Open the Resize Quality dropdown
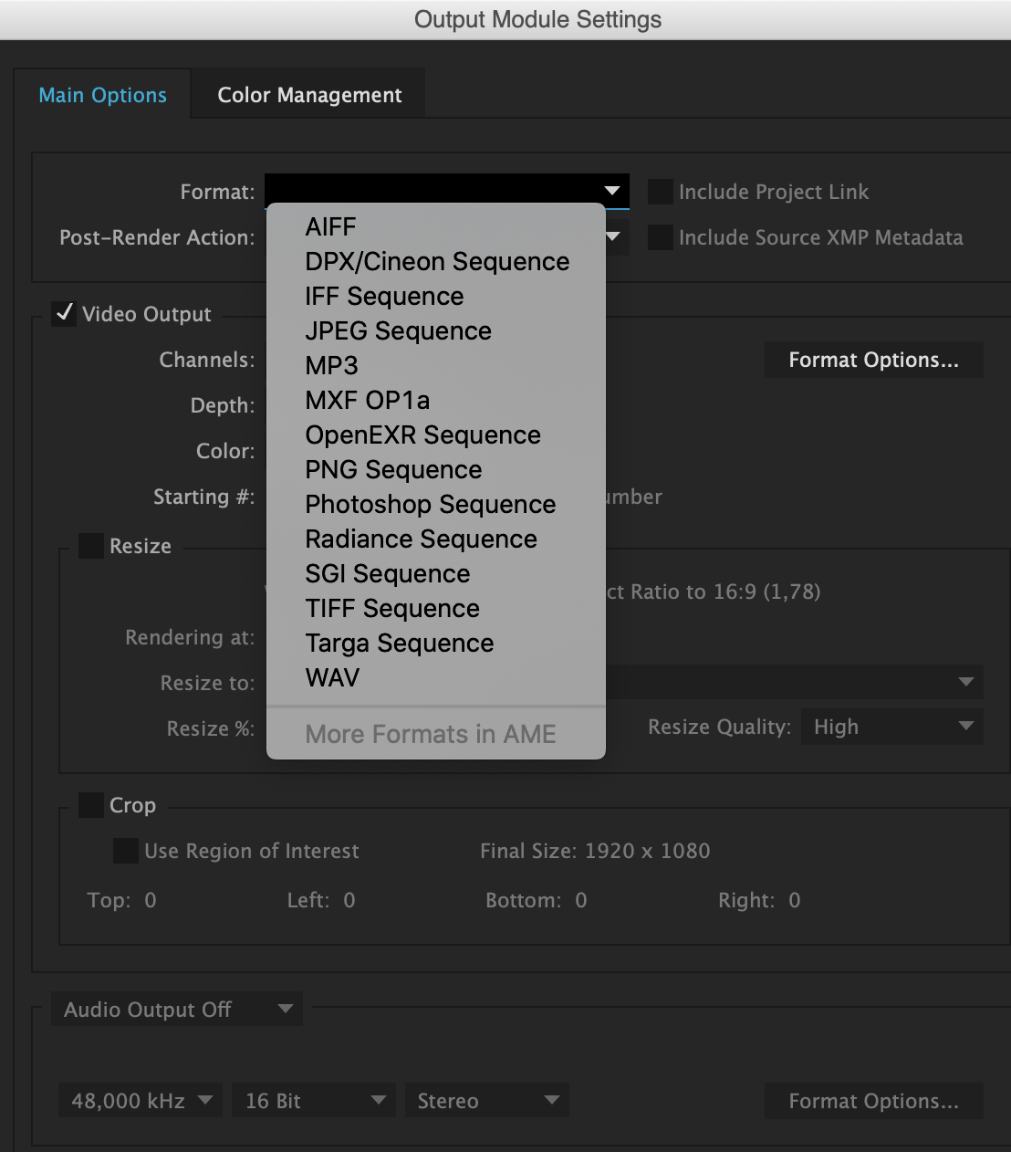The width and height of the screenshot is (1011, 1152). point(891,727)
